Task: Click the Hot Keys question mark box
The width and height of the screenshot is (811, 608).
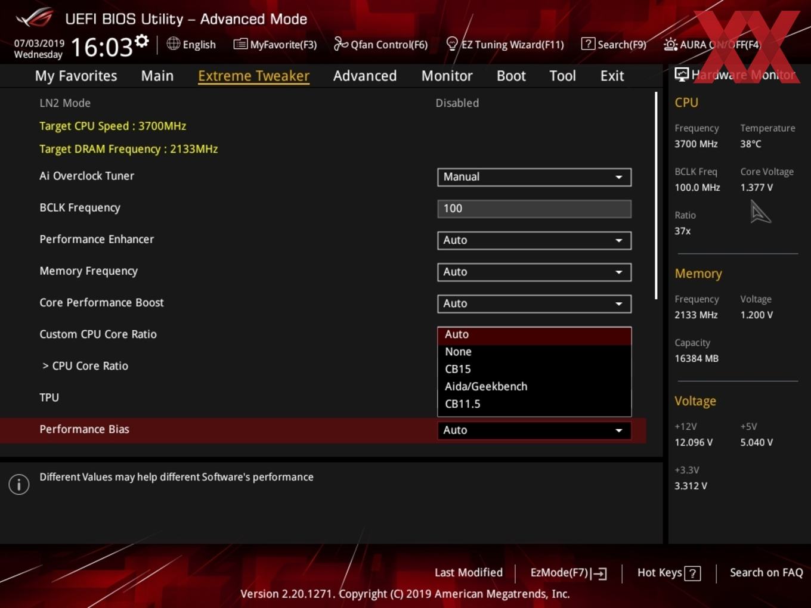Action: point(692,573)
